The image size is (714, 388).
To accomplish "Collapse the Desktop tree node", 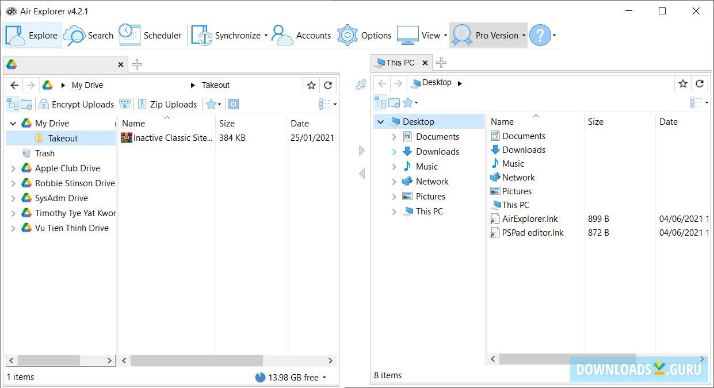I will click(381, 122).
